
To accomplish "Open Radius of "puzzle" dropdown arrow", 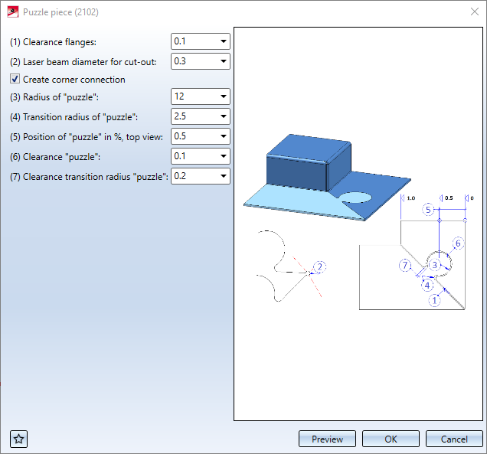I will [223, 96].
